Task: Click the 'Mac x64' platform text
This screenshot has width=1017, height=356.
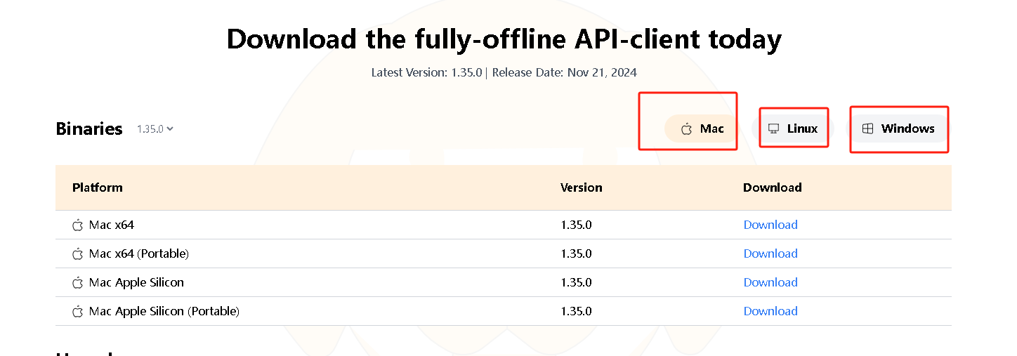Action: point(112,225)
